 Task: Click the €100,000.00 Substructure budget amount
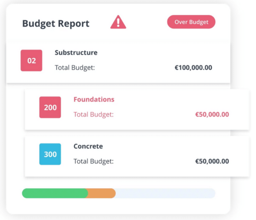pos(193,68)
